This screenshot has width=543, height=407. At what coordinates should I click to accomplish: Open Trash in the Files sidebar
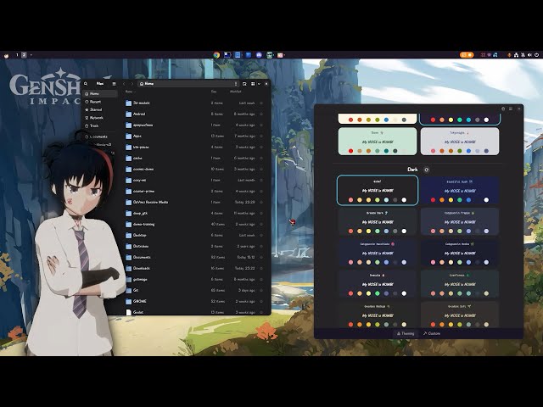(100, 125)
